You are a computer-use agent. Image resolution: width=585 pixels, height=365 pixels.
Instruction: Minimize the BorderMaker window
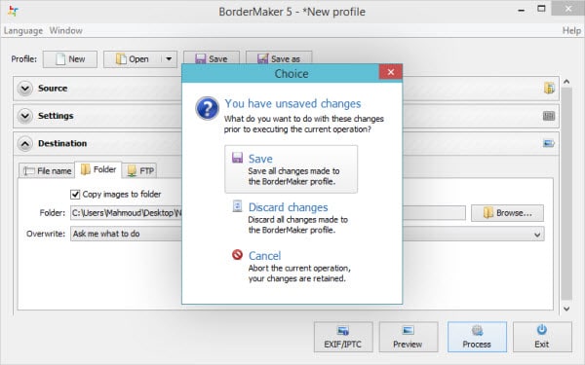click(x=521, y=10)
